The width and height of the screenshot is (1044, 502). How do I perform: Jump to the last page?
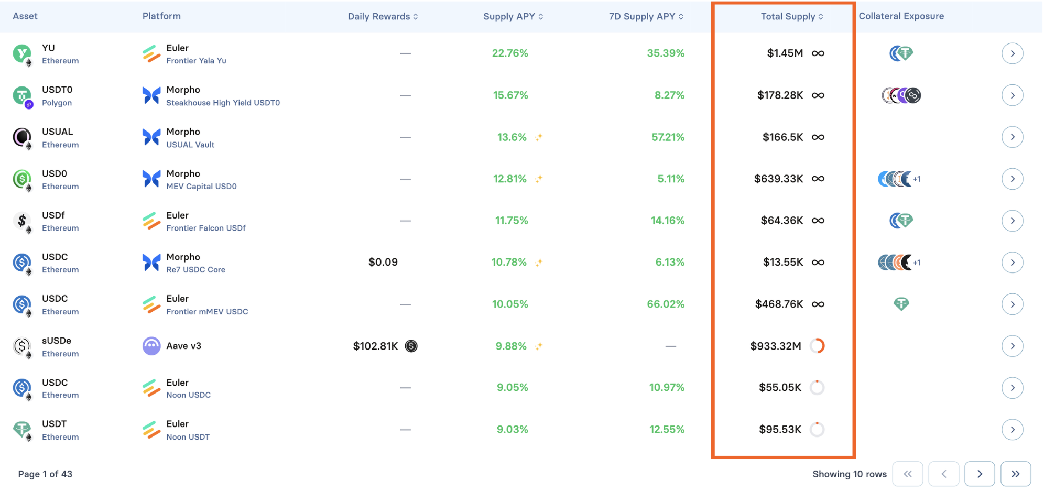pyautogui.click(x=1015, y=474)
